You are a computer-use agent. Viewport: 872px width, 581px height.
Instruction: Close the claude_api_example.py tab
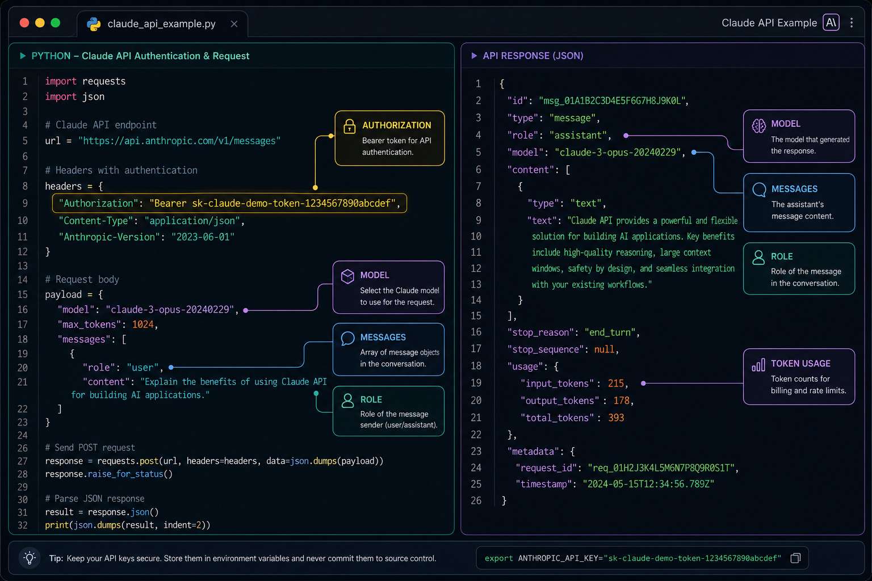pos(234,24)
